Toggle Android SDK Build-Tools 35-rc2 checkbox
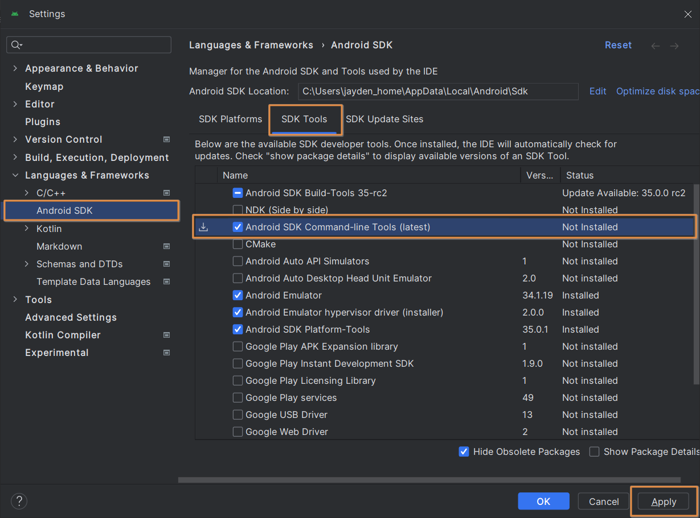 pos(238,193)
